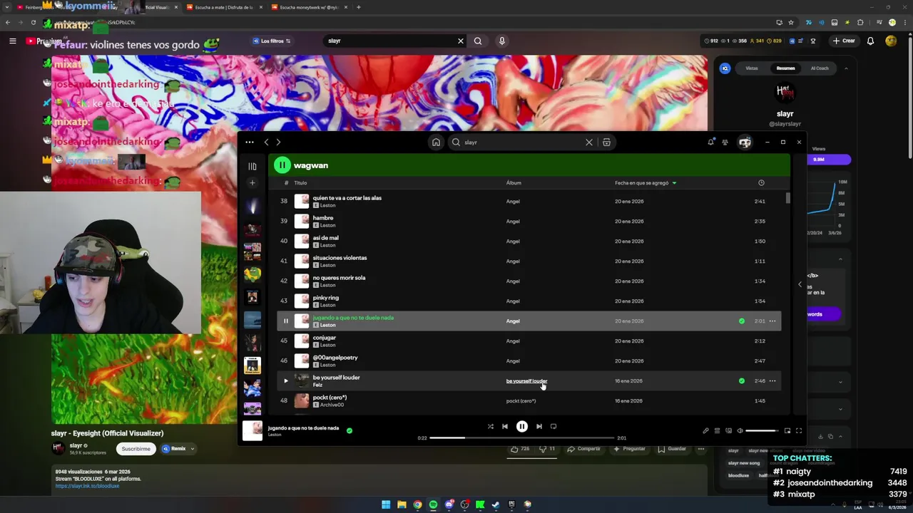Screen dimensions: 913x513
Task: Pause jugando a que no te duele nada row
Action: tap(286, 321)
